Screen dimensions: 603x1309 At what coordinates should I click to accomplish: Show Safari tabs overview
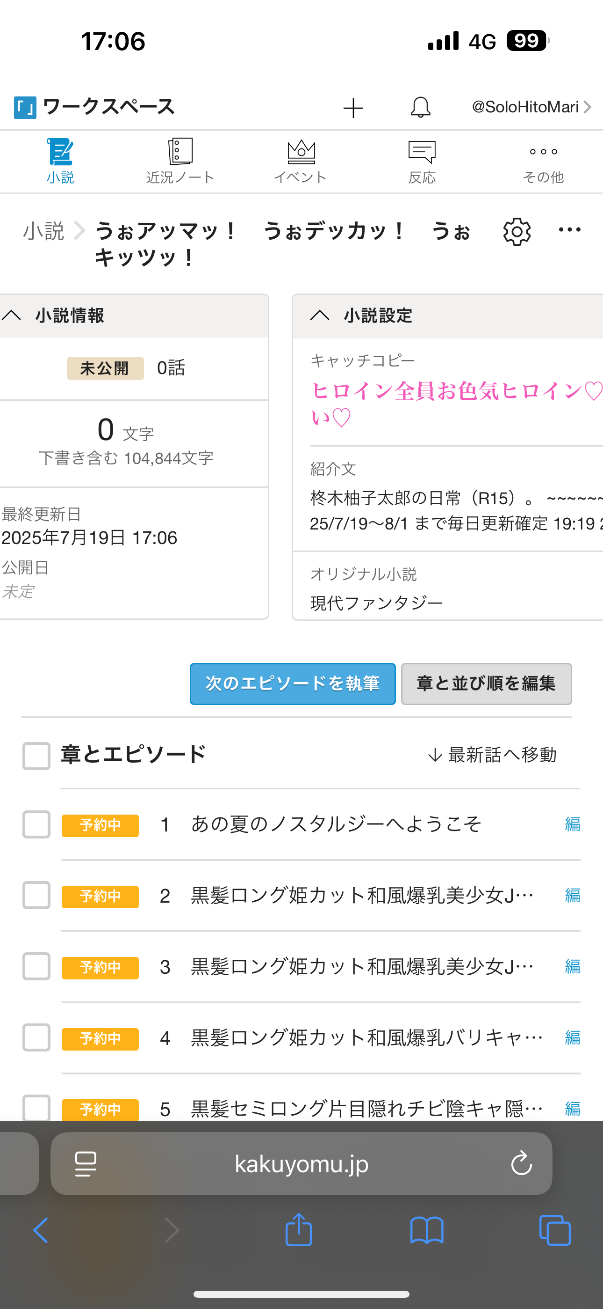point(555,1230)
